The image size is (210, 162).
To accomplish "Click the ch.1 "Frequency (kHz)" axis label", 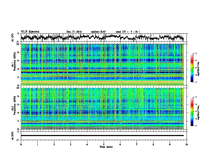I will (x=15, y=61).
